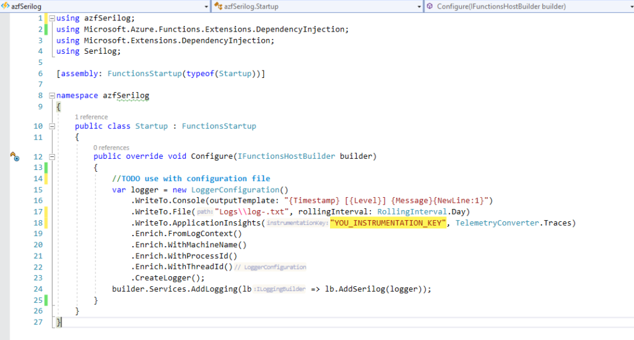Click the TODO comment on line 14
The image size is (634, 340).
pos(191,179)
